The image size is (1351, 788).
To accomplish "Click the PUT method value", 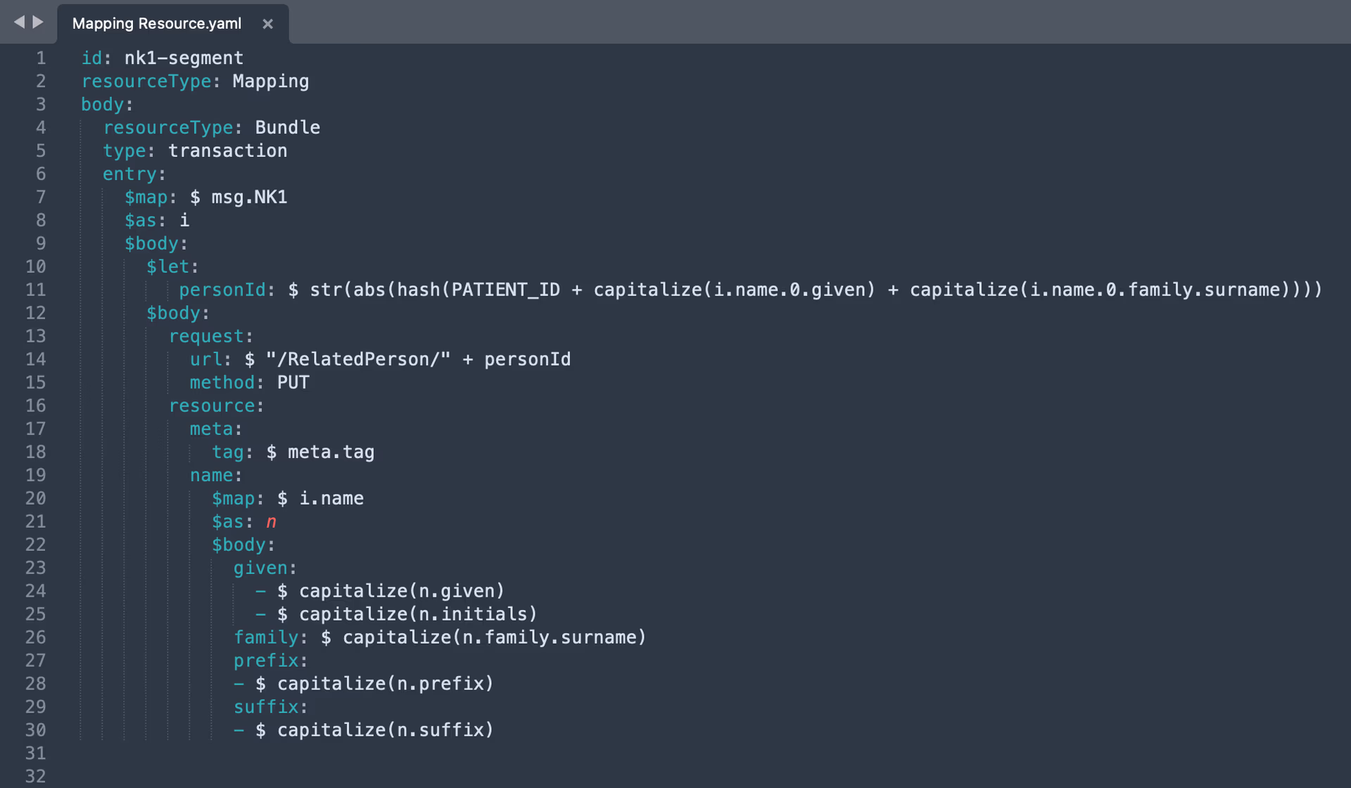I will pyautogui.click(x=296, y=382).
